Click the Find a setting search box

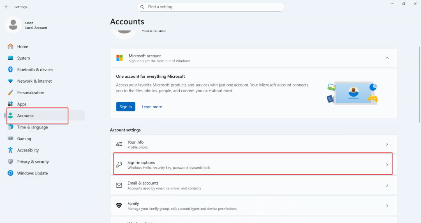pyautogui.click(x=210, y=7)
